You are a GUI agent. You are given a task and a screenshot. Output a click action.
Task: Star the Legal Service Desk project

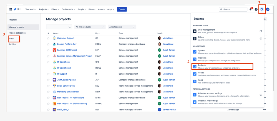click(x=48, y=86)
